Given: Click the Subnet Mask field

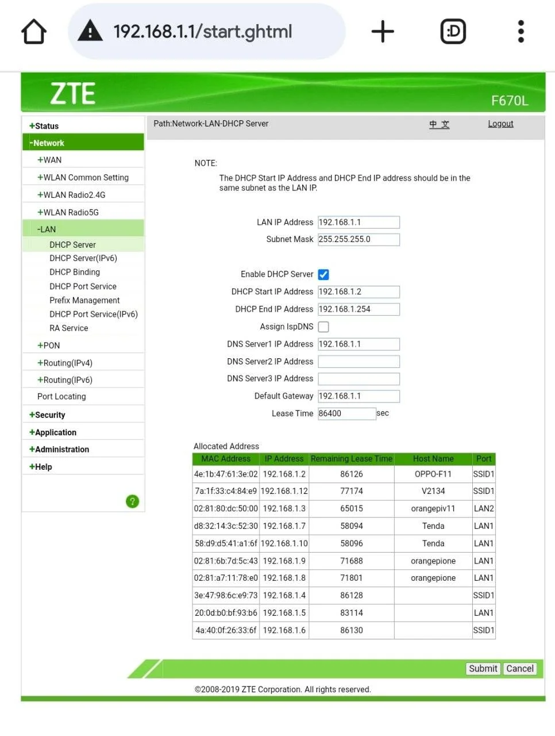Looking at the screenshot, I should click(x=359, y=240).
